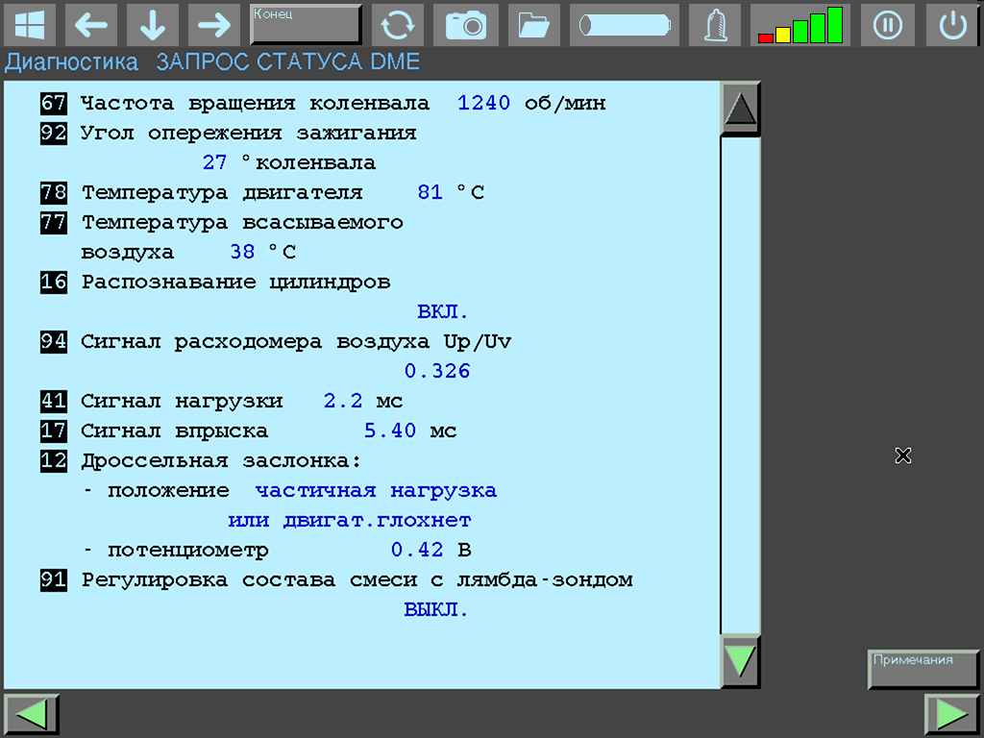
Task: Click the Windows logo button
Action: coord(30,25)
